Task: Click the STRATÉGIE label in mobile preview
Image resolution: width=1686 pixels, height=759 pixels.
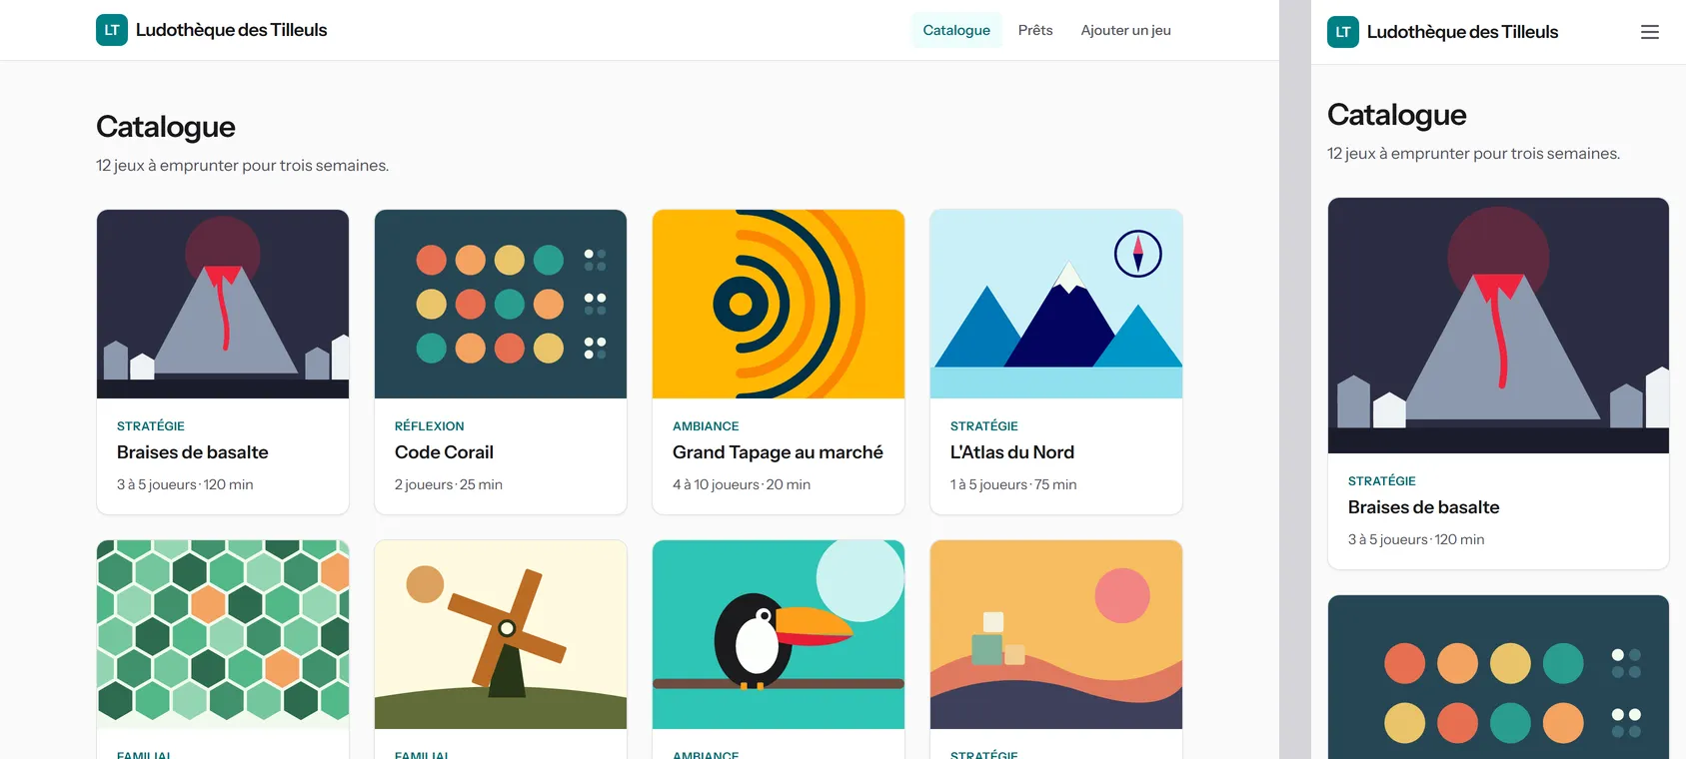Action: tap(1382, 481)
